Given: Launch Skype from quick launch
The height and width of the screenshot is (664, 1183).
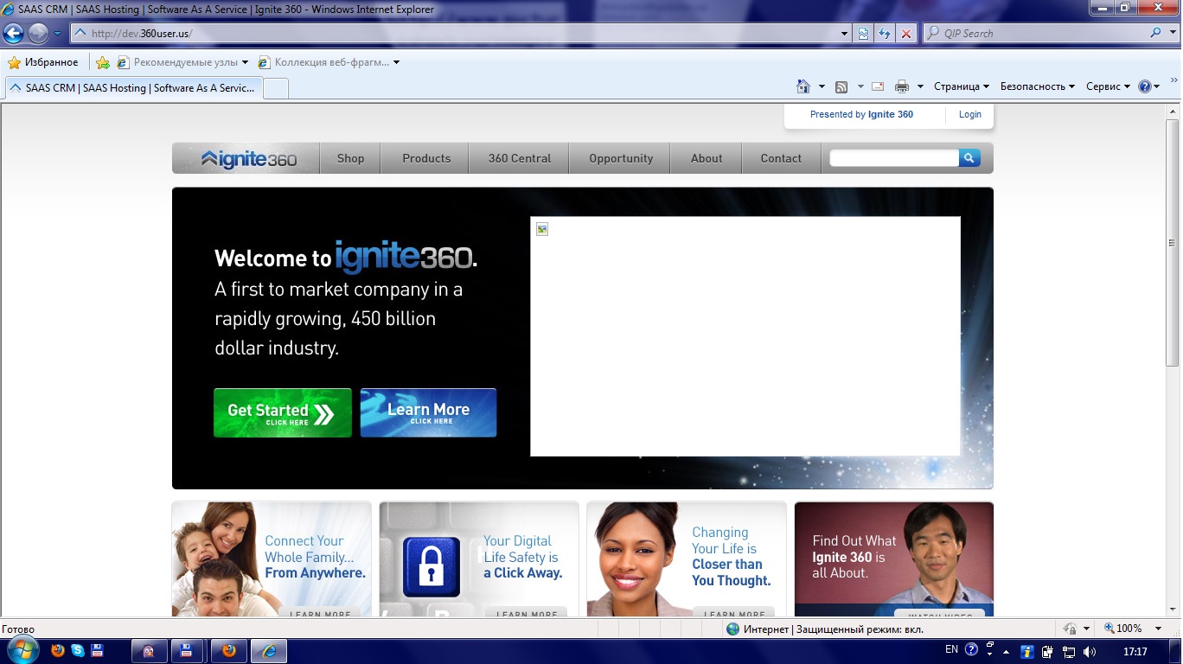Looking at the screenshot, I should (77, 650).
